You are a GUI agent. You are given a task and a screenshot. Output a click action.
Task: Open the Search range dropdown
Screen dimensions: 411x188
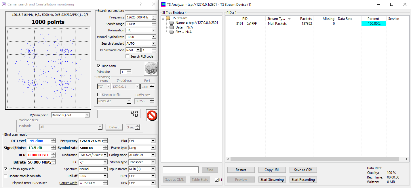tap(154, 24)
